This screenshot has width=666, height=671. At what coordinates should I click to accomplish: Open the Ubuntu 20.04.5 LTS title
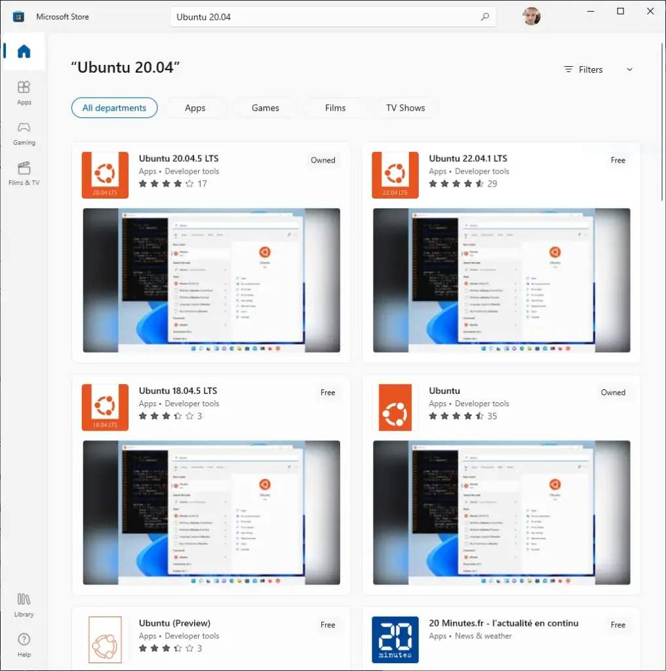pyautogui.click(x=178, y=159)
